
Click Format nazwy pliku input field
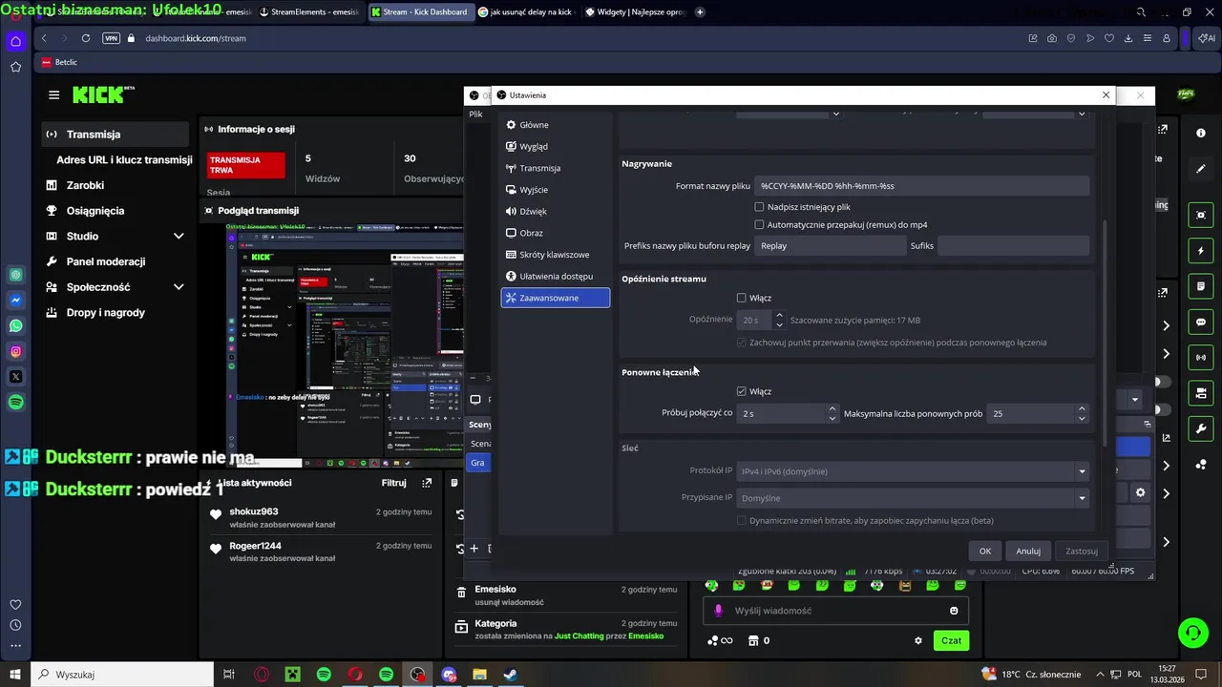coord(921,186)
